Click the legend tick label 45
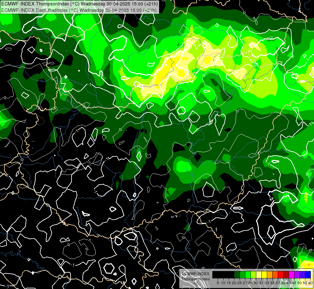314x289 pixels. (x=294, y=283)
